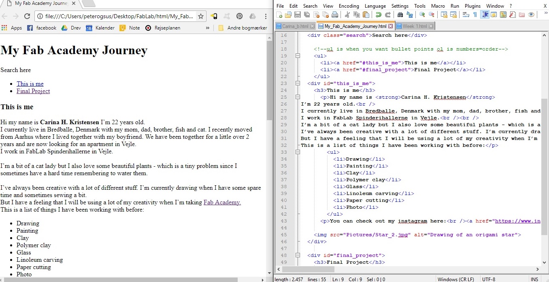
Task: Click the Open file folder icon
Action: (288, 15)
